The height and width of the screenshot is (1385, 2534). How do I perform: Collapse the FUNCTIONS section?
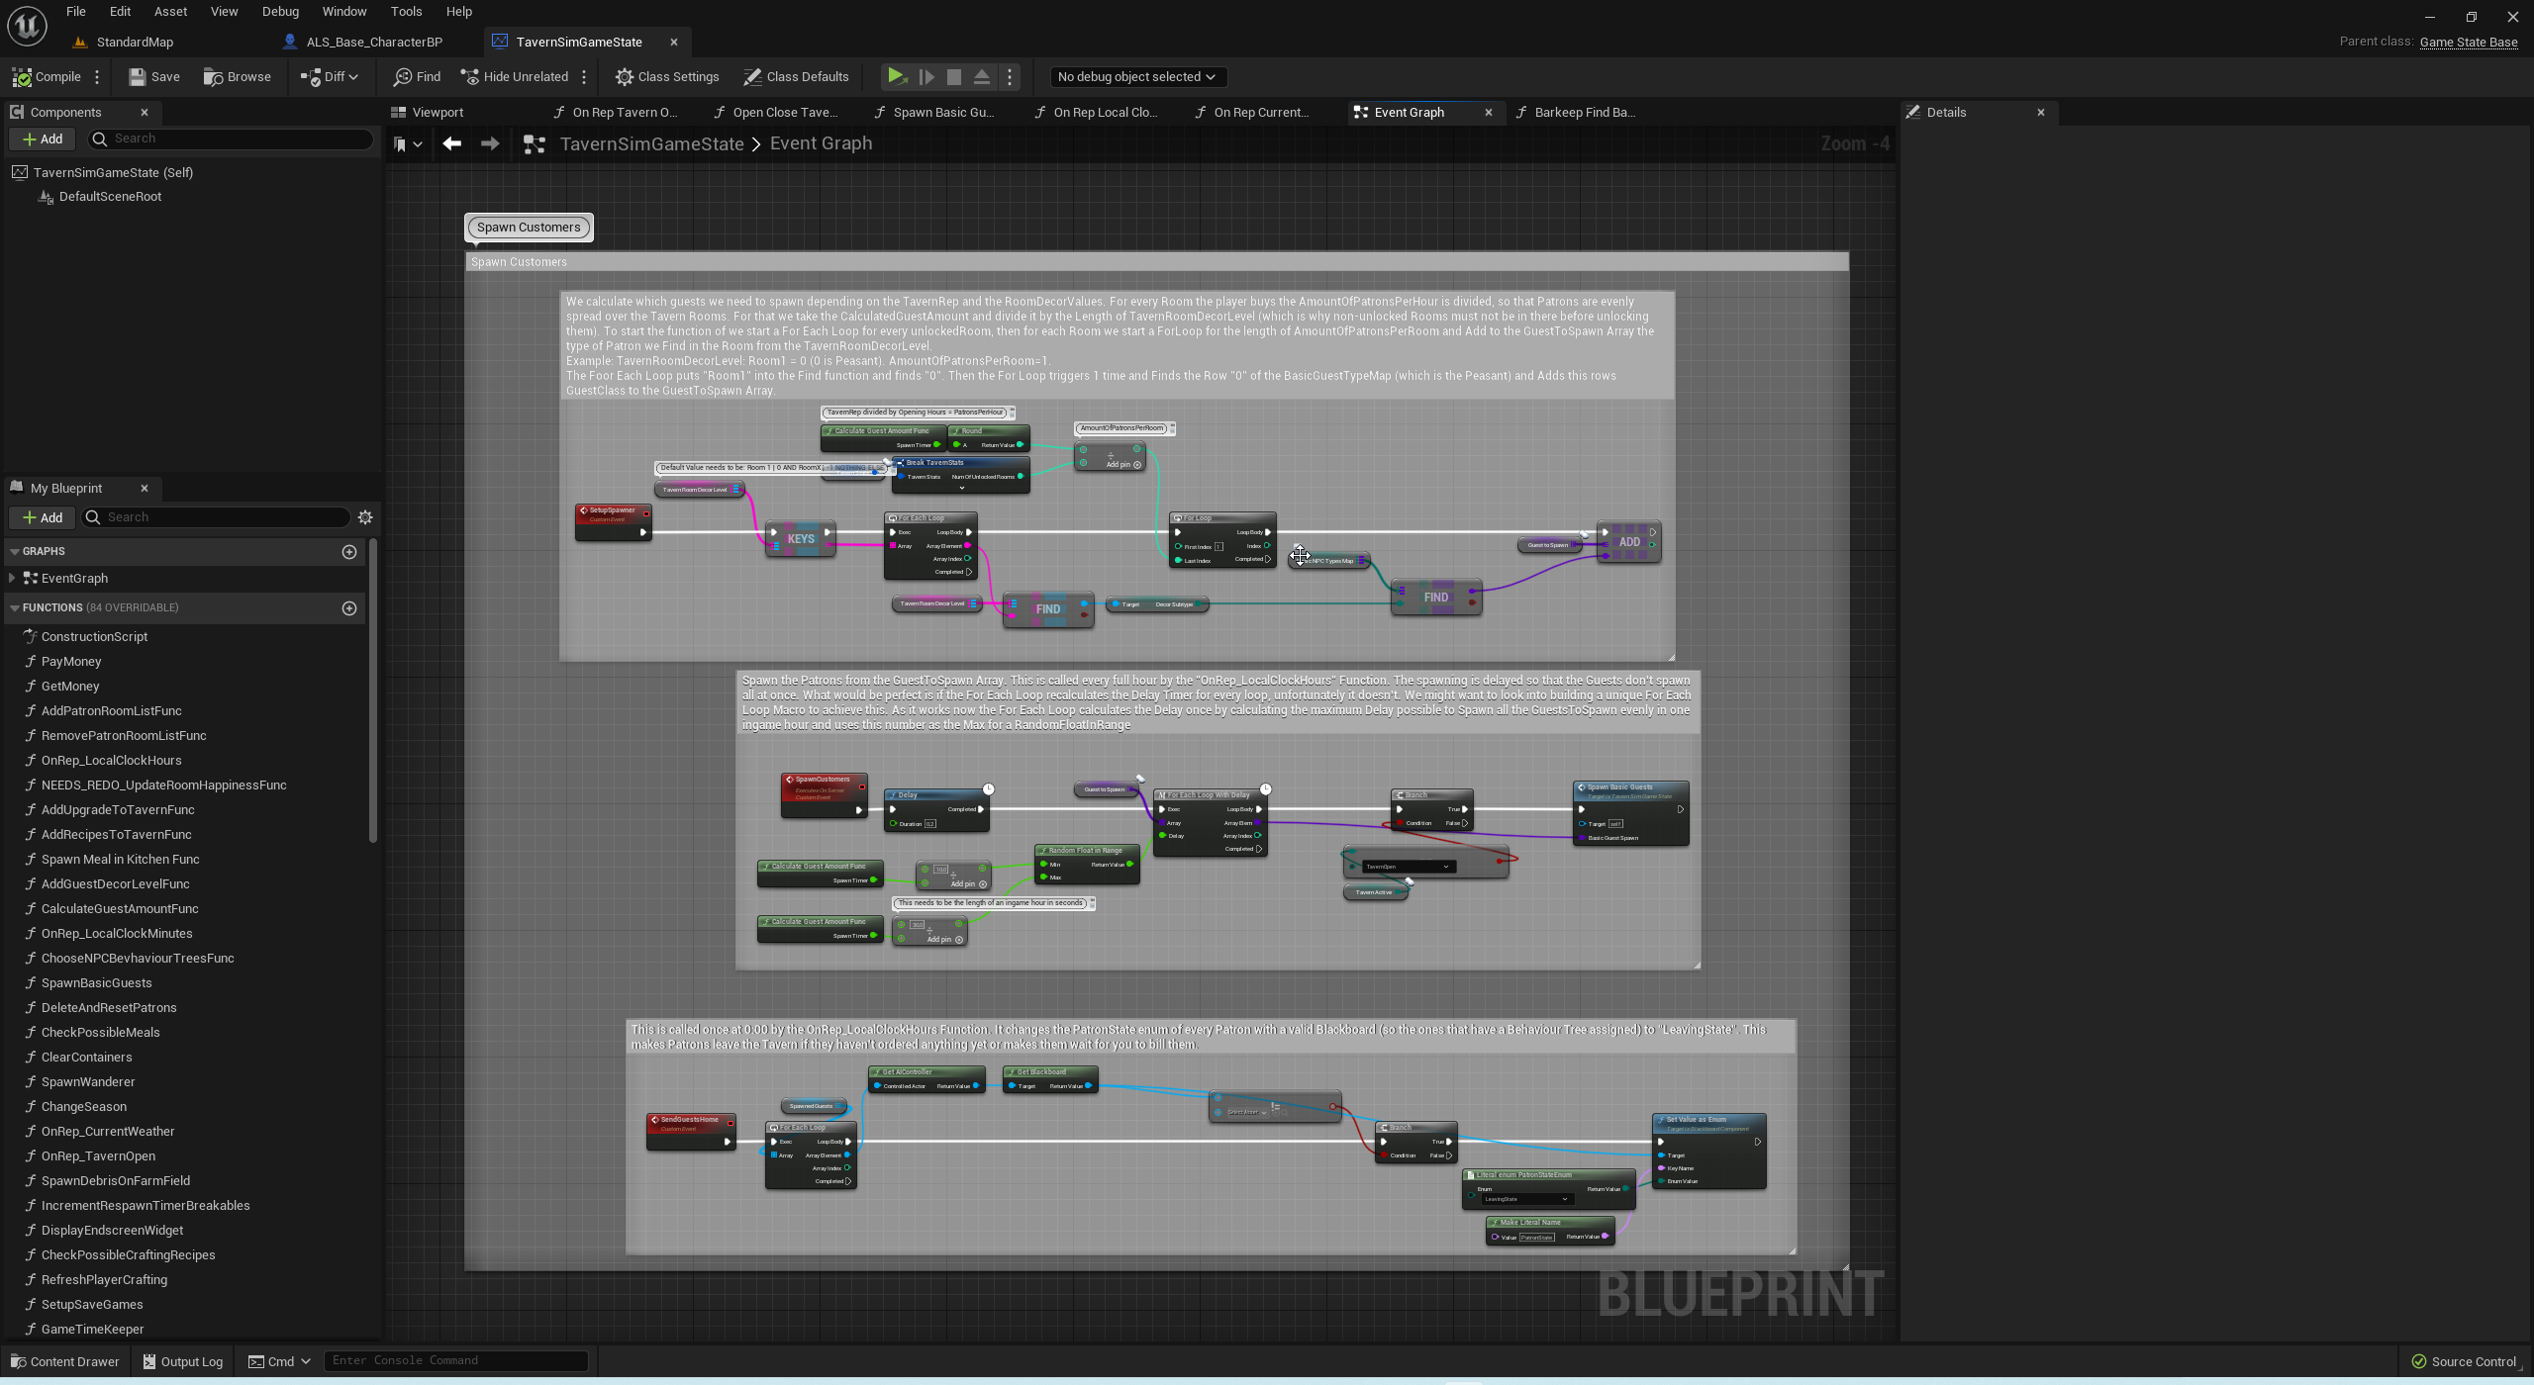(x=15, y=607)
